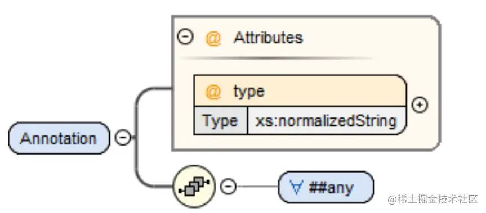Screen dimensions: 486x213
Task: Select the type attribute header row
Action: (300, 91)
